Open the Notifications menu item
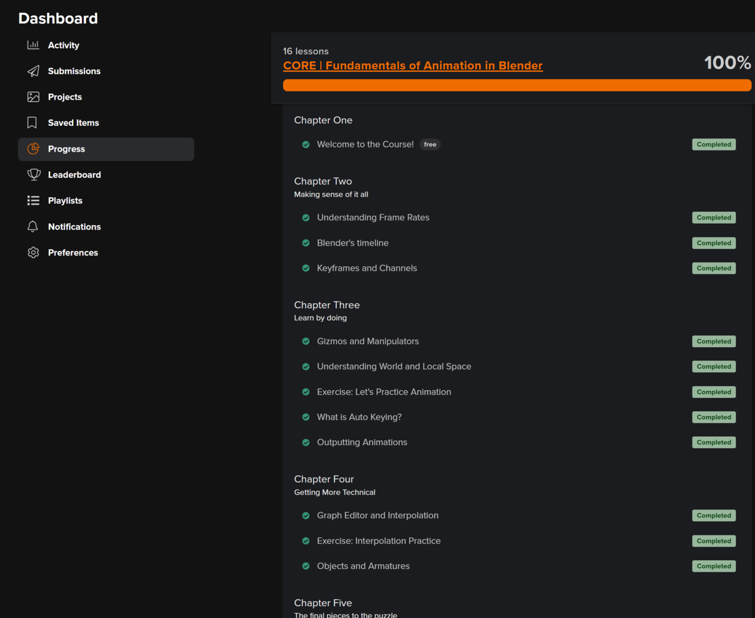 pos(74,227)
